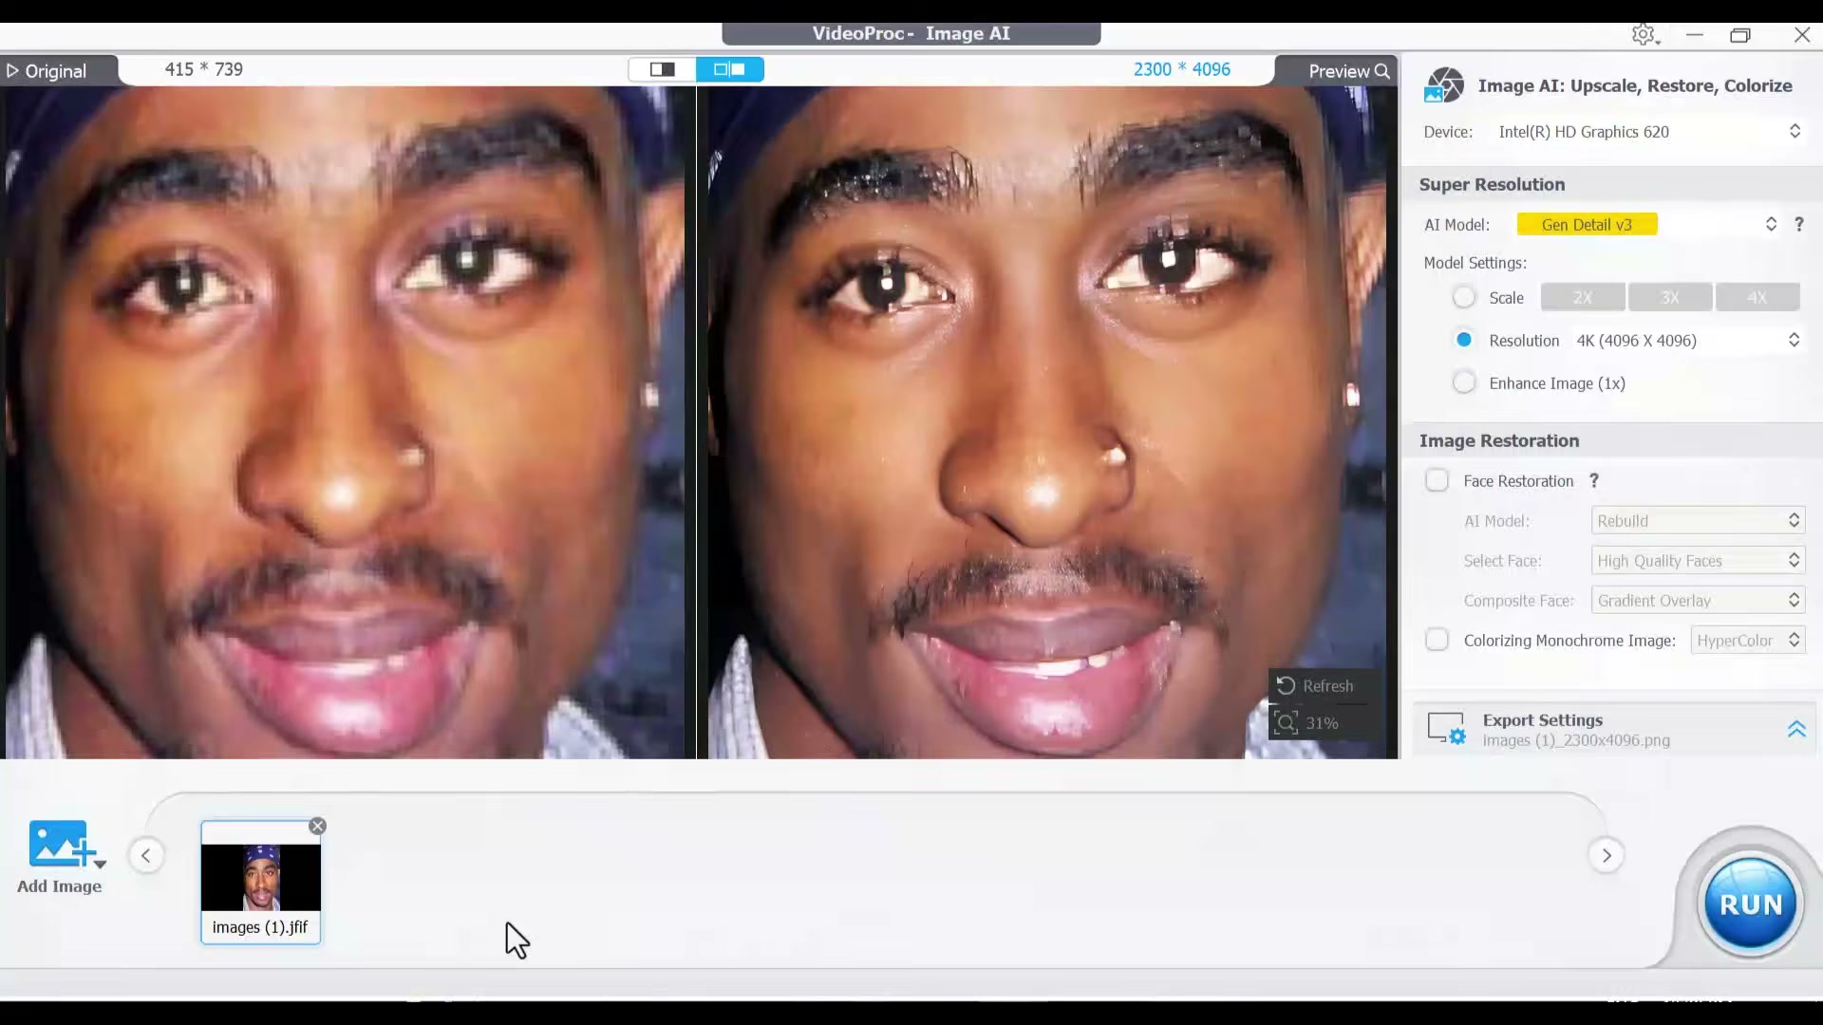Remove images (1).jfif with the X badge
This screenshot has height=1025, width=1823.
318,826
